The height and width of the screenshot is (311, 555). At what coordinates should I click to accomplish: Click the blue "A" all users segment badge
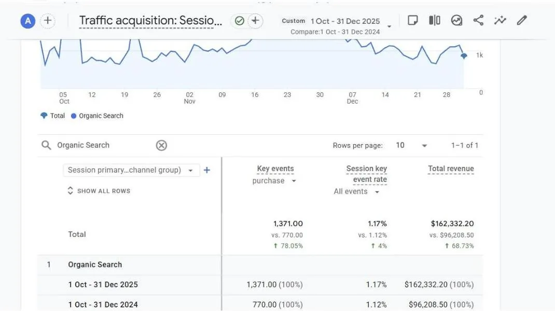27,21
